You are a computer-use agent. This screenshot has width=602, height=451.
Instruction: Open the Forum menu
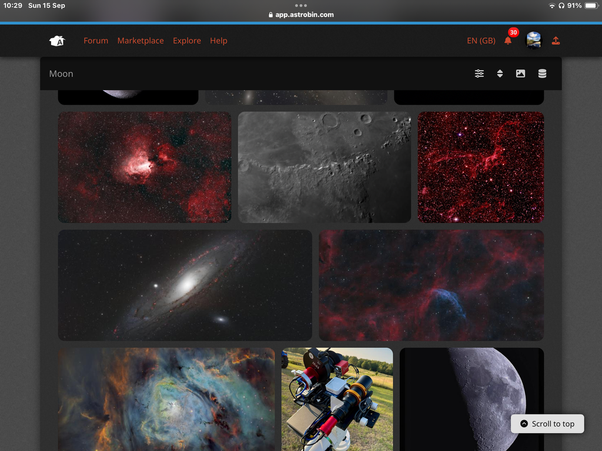click(96, 41)
